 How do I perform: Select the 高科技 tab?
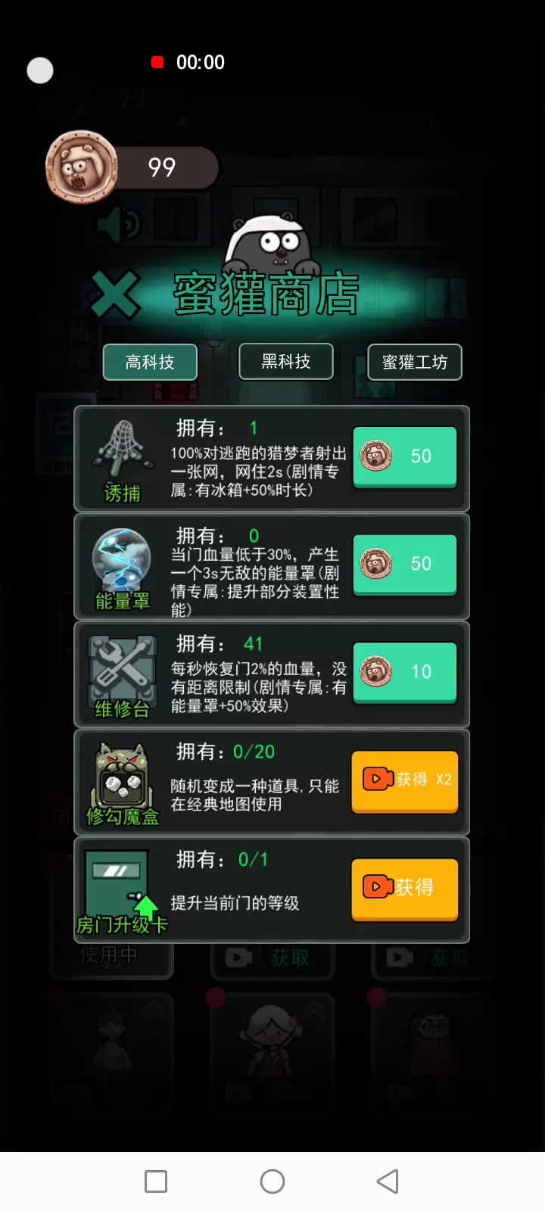150,362
